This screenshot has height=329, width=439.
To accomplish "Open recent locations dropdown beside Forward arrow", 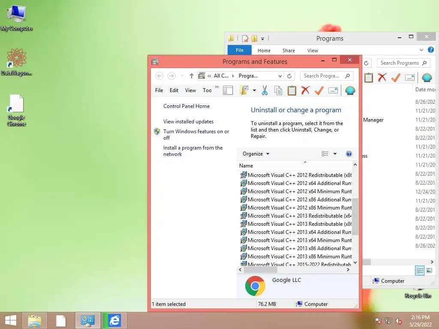I will point(182,76).
